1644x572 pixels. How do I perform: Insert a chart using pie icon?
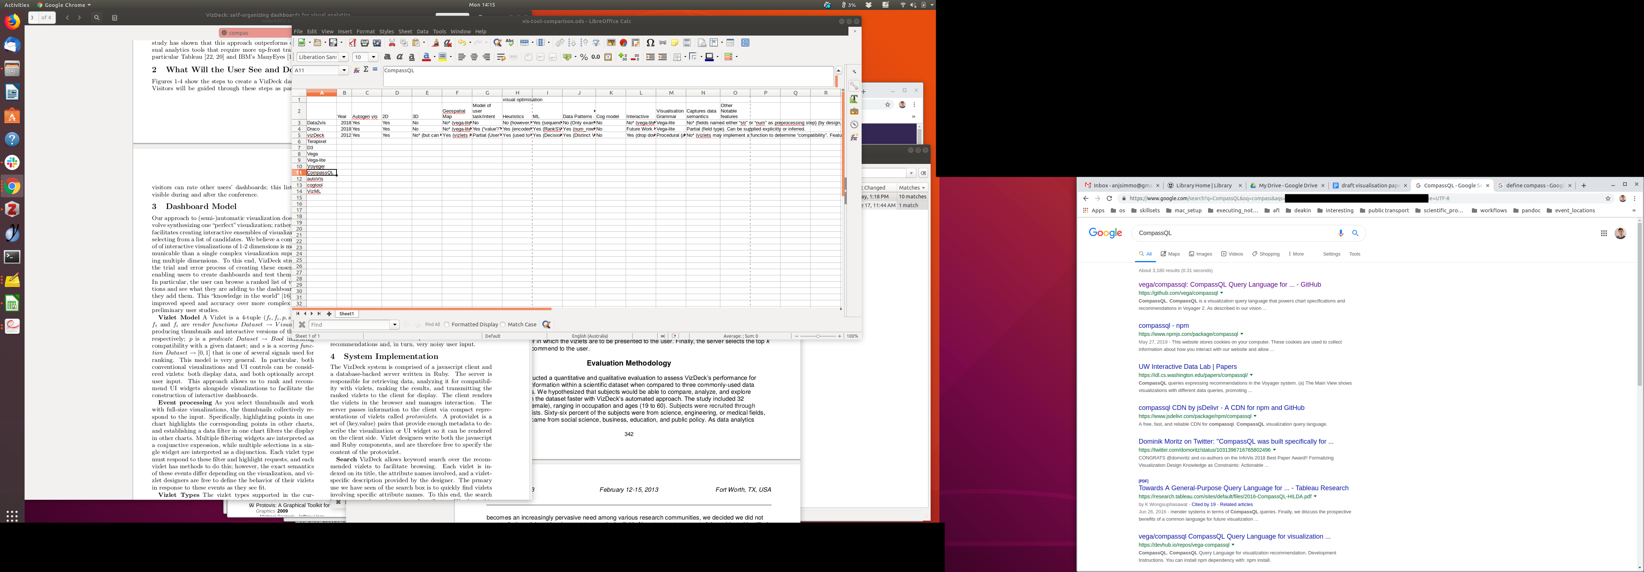point(623,43)
